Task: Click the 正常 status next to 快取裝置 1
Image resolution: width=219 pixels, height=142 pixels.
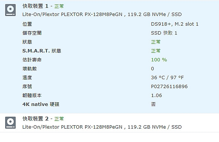Action: pos(59,6)
